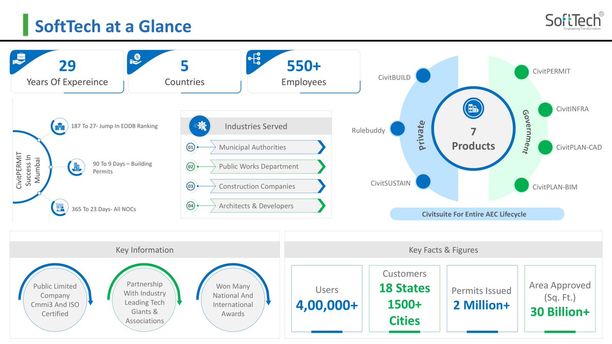612x344 pixels.
Task: Click Partnership With Industry Leading Tech circle
Action: click(x=144, y=300)
